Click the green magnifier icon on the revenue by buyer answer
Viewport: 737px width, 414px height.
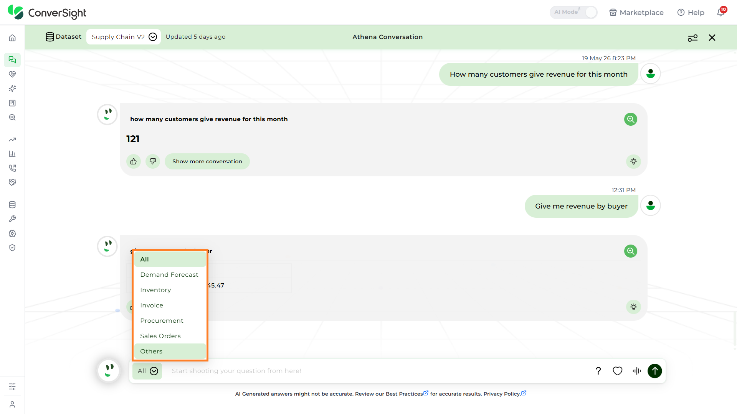point(630,251)
